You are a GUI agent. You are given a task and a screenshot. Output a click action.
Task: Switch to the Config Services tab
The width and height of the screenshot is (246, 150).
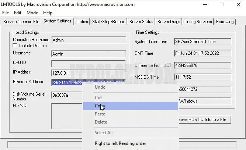pos(198,22)
